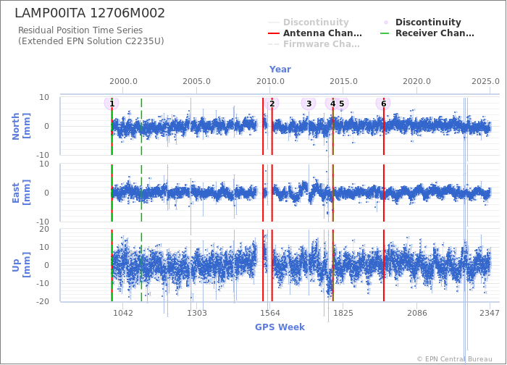Image resolution: width=507 pixels, height=365 pixels.
Task: Click the purple Discontinuity legend dot
Action: point(386,22)
